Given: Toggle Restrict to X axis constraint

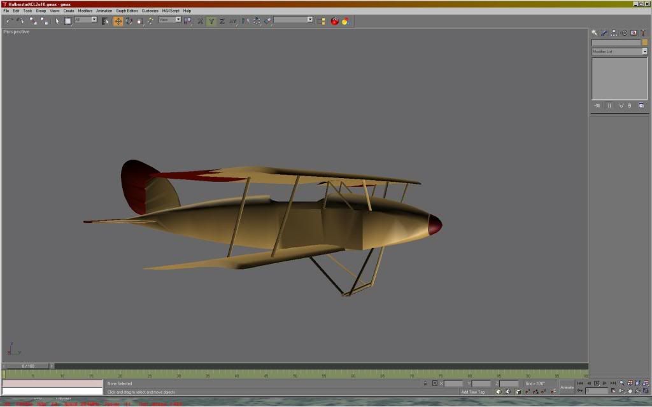Looking at the screenshot, I should 200,21.
